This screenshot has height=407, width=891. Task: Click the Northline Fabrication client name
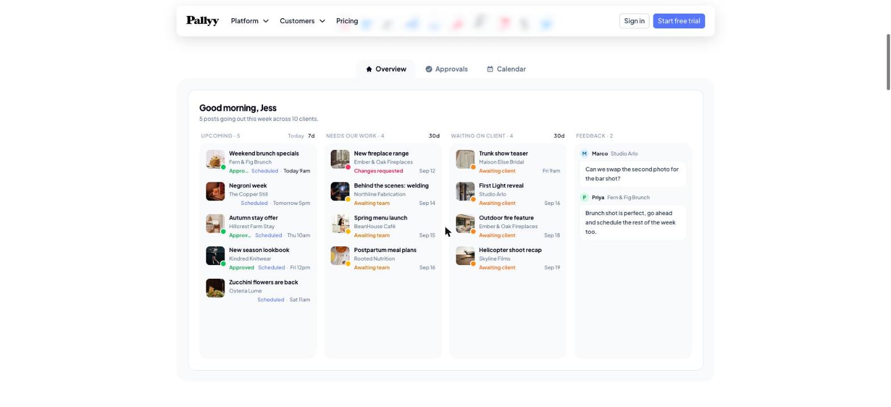(x=380, y=195)
